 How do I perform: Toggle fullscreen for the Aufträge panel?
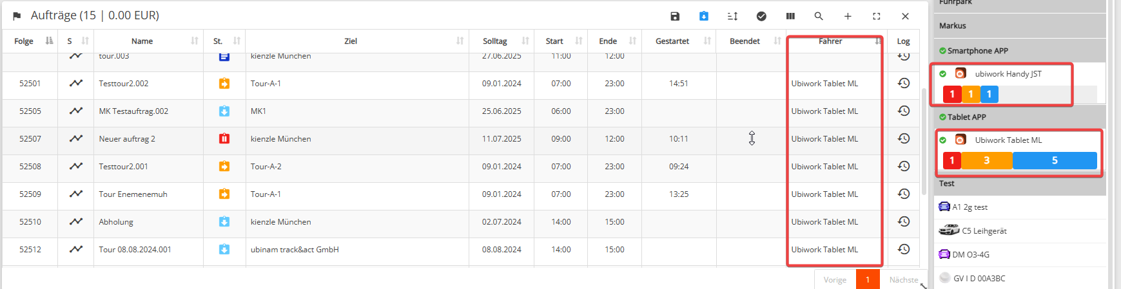(877, 16)
